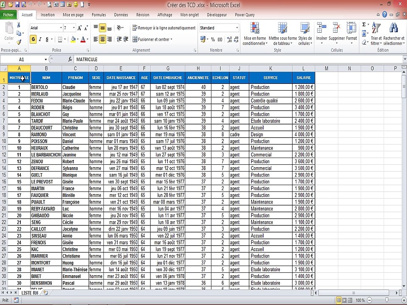Toggle center horizontal alignment
407x305 pixels.
(x=103, y=39)
